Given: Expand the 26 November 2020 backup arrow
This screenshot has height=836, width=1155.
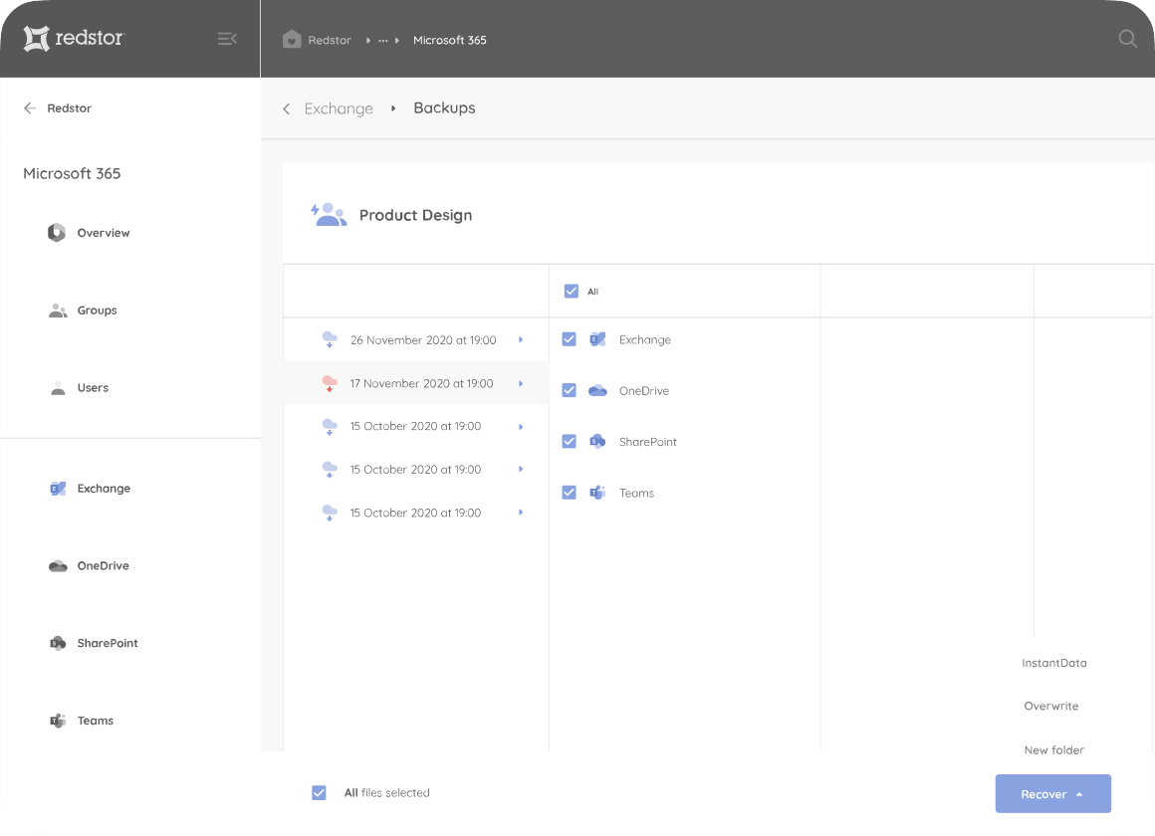Looking at the screenshot, I should (521, 339).
